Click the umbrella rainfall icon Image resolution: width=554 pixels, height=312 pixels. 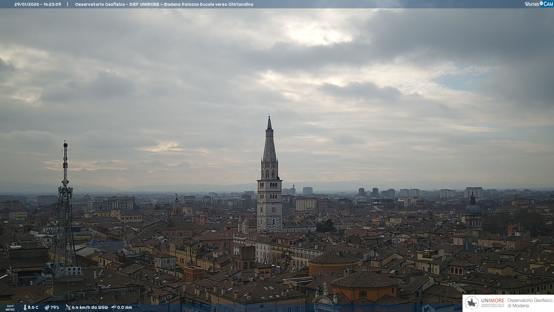[x=114, y=307]
